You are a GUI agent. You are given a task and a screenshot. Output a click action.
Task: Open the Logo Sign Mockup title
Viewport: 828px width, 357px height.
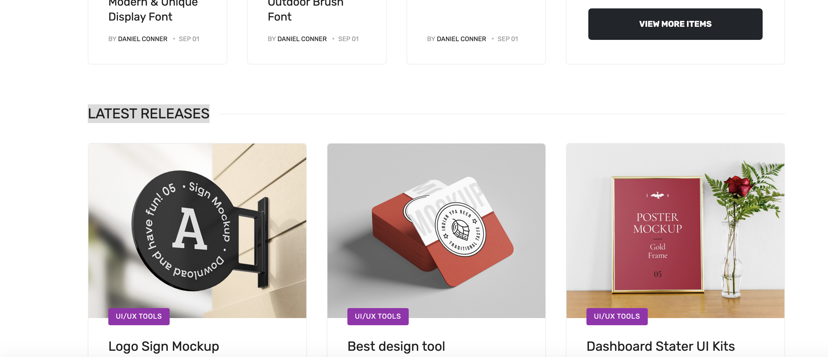[164, 346]
